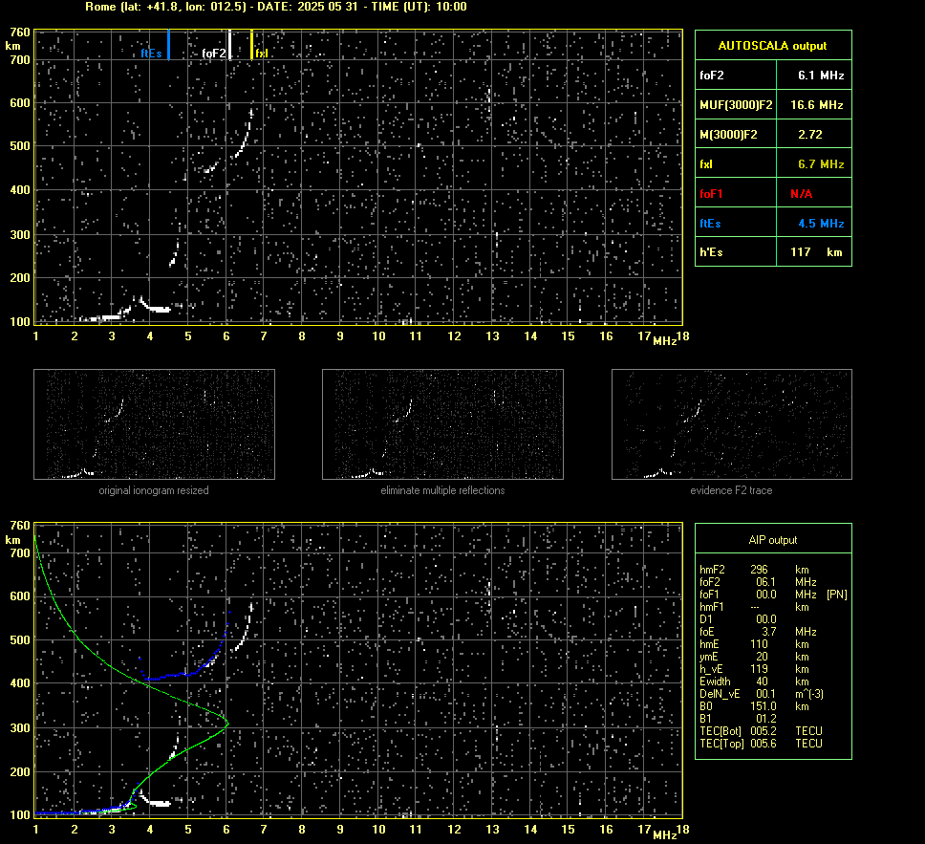Screen dimensions: 925x844
Task: Click the ftEs label on the top ionogram
Action: point(151,54)
